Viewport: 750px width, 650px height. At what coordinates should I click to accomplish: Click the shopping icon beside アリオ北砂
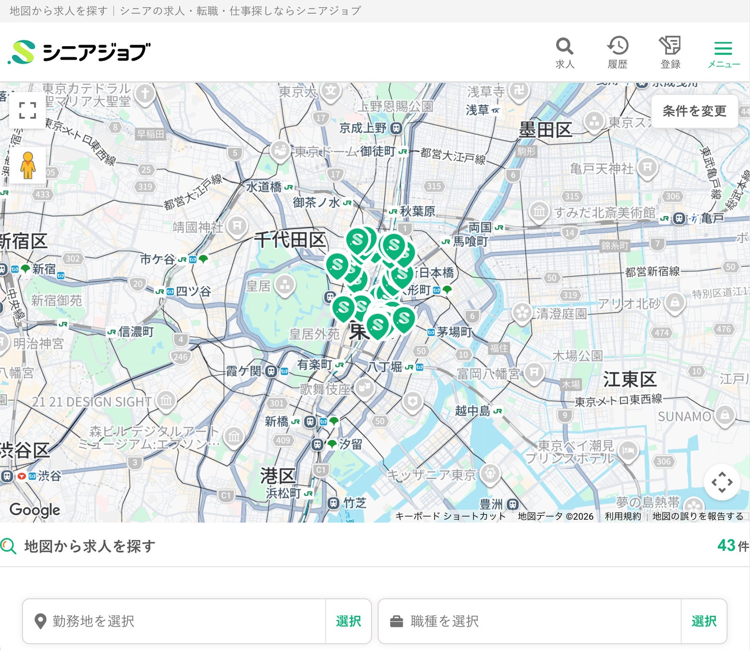[675, 303]
